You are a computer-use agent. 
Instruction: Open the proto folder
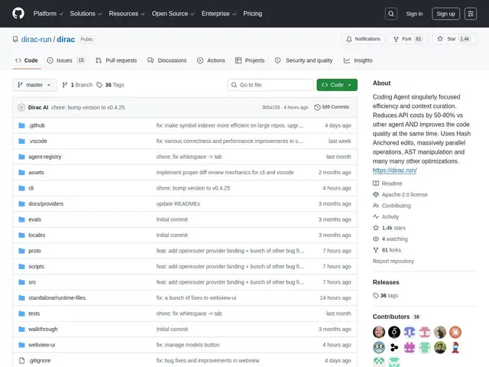pyautogui.click(x=34, y=251)
